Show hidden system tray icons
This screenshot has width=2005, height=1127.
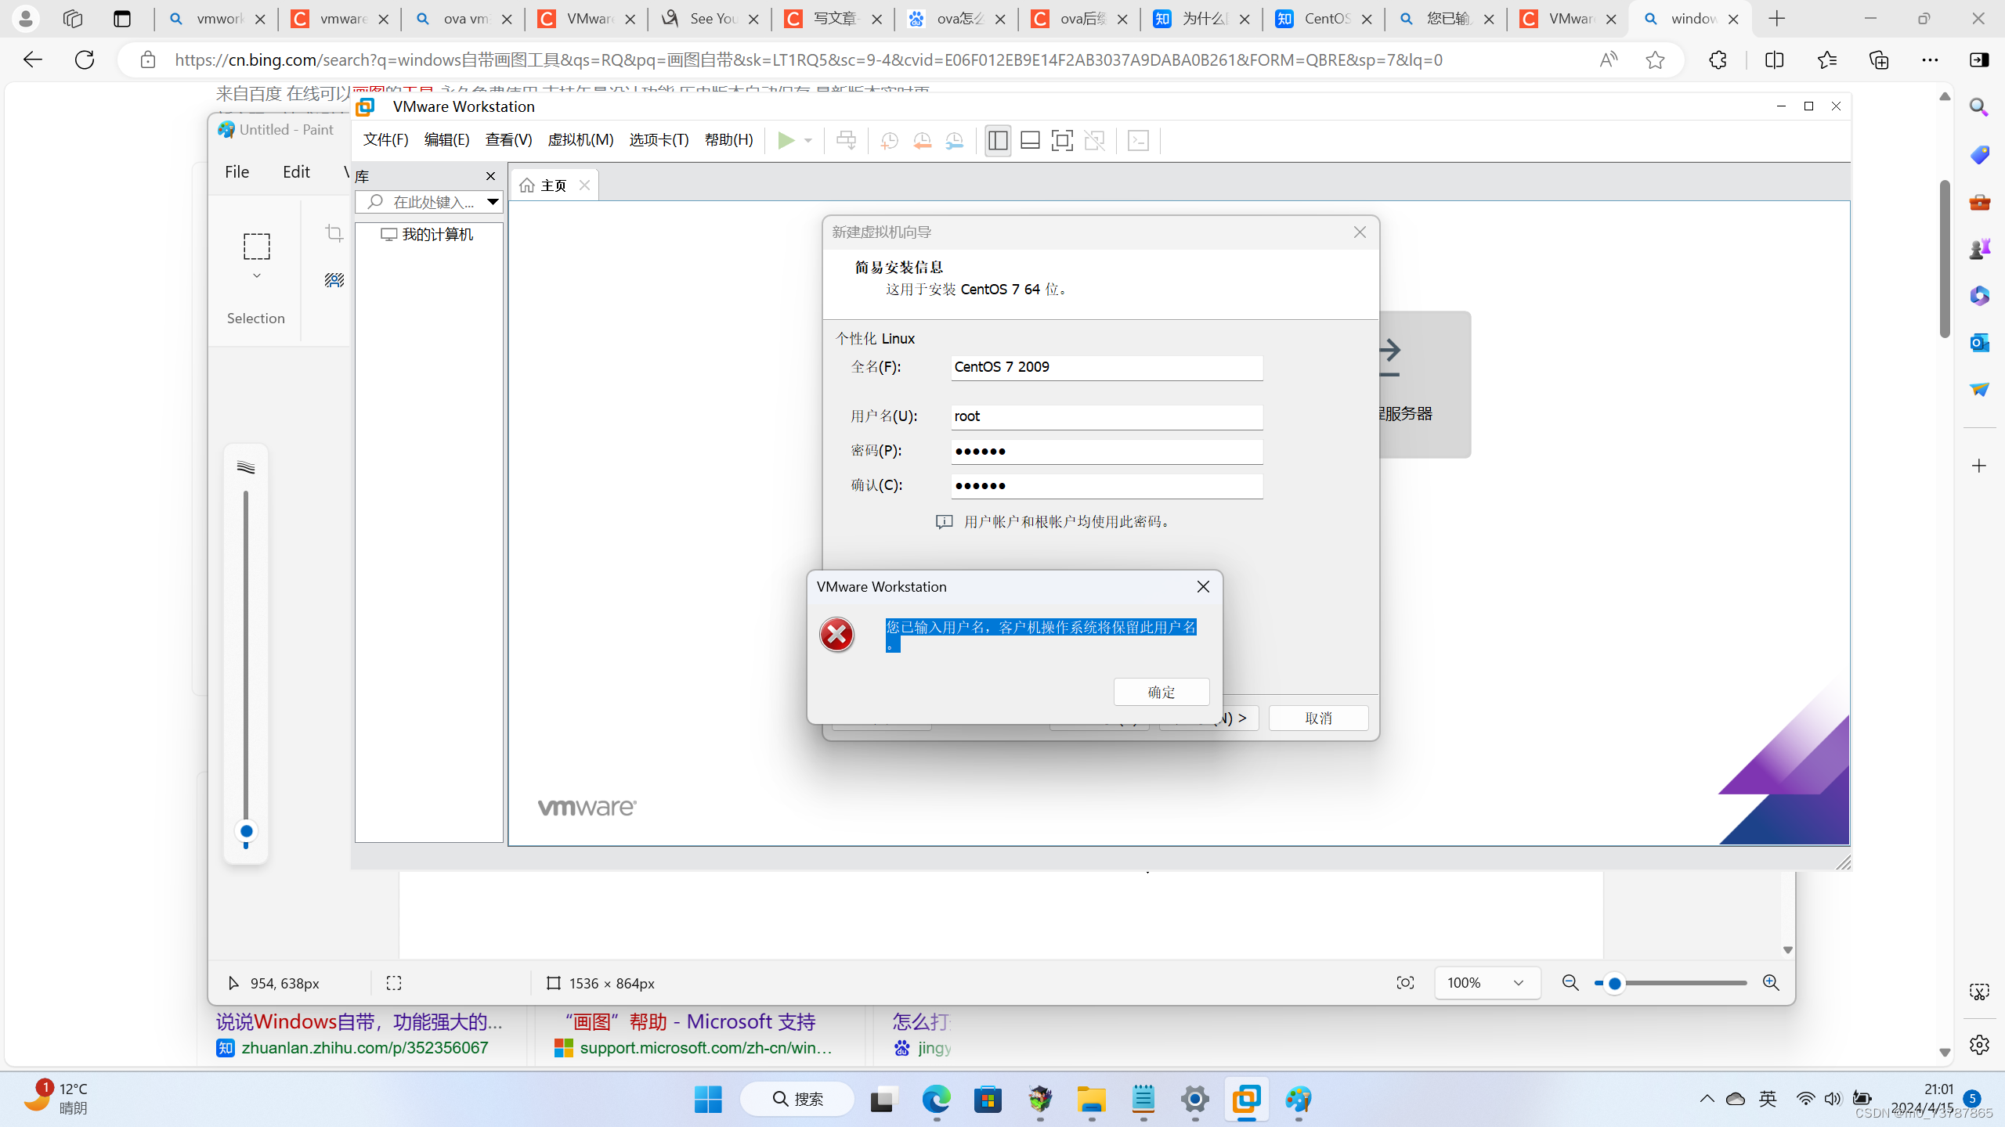click(1707, 1100)
